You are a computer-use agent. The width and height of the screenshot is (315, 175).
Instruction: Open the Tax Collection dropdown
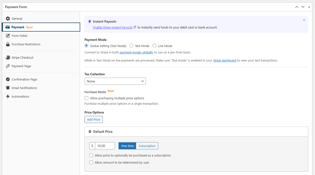(x=115, y=81)
